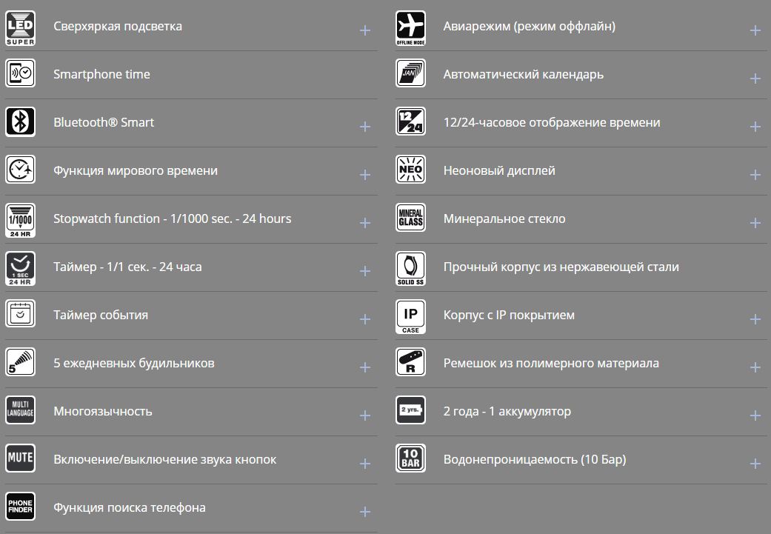Screen dimensions: 771x534
Task: Click the airplane offline mode icon
Action: click(x=410, y=27)
